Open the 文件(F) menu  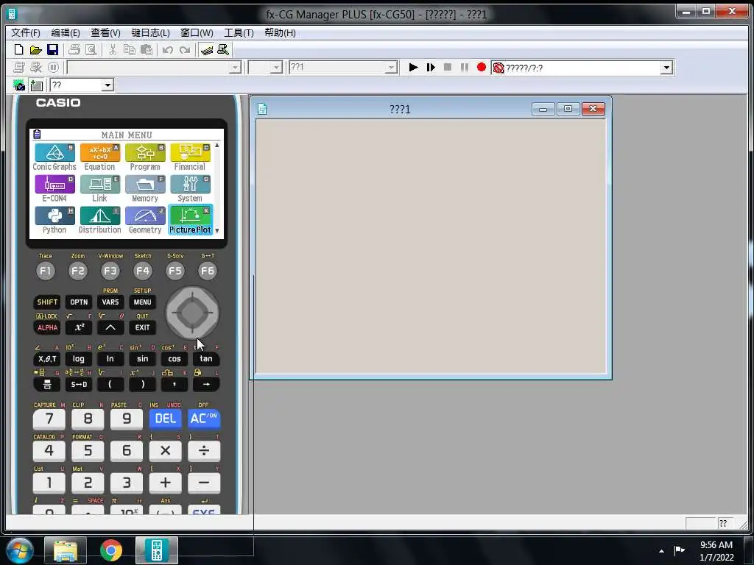[x=26, y=32]
